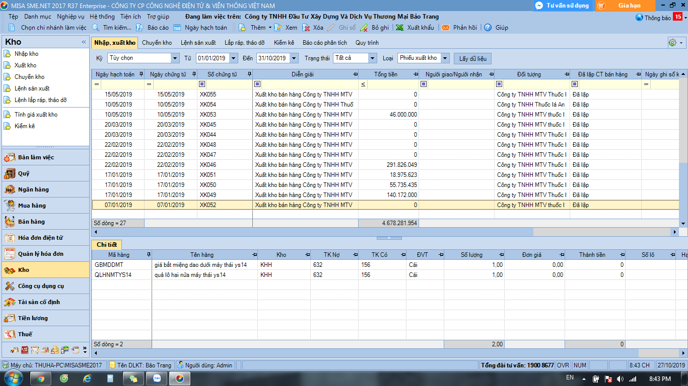Open the Trợ giúp menu

click(158, 17)
